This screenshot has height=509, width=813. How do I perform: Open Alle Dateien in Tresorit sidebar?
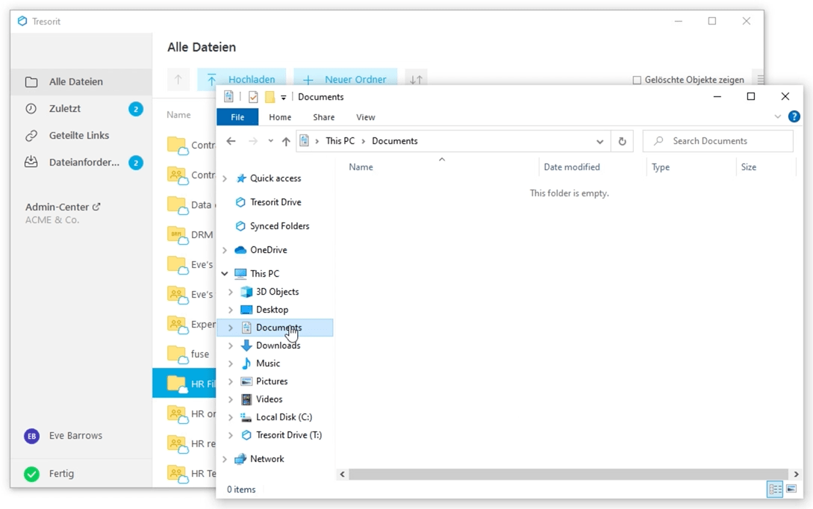(81, 82)
